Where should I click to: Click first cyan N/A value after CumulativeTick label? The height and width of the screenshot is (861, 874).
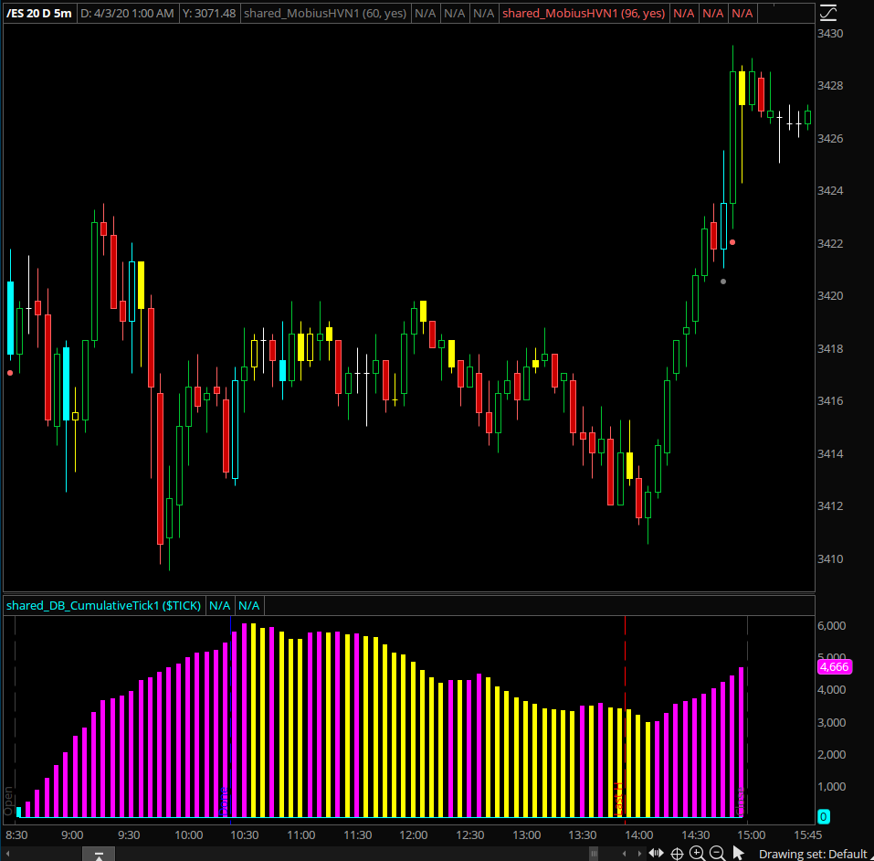tap(219, 605)
